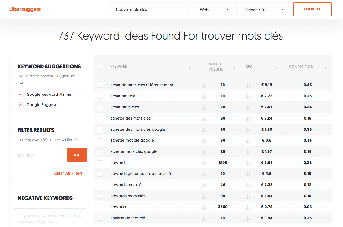Click Clear All Filters link
This screenshot has height=227, width=343.
pyautogui.click(x=68, y=173)
